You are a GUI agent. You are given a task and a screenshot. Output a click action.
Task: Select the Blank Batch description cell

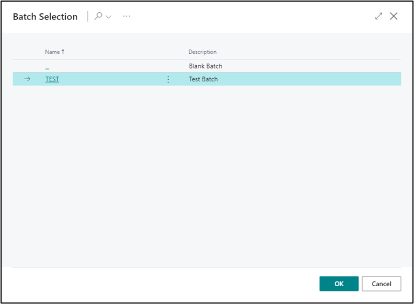205,66
